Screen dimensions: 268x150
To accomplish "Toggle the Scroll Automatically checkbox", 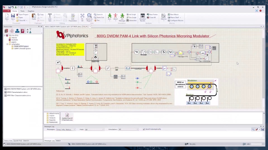I will point(144,129).
